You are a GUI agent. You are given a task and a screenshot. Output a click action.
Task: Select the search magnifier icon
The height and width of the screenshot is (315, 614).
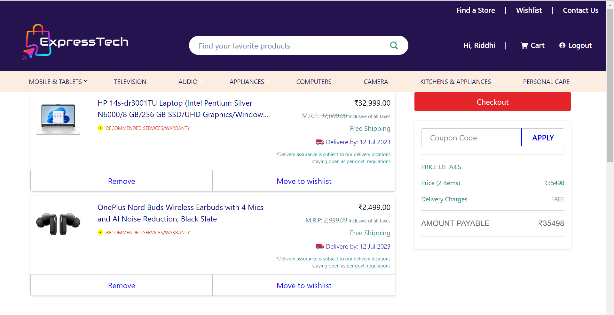394,45
